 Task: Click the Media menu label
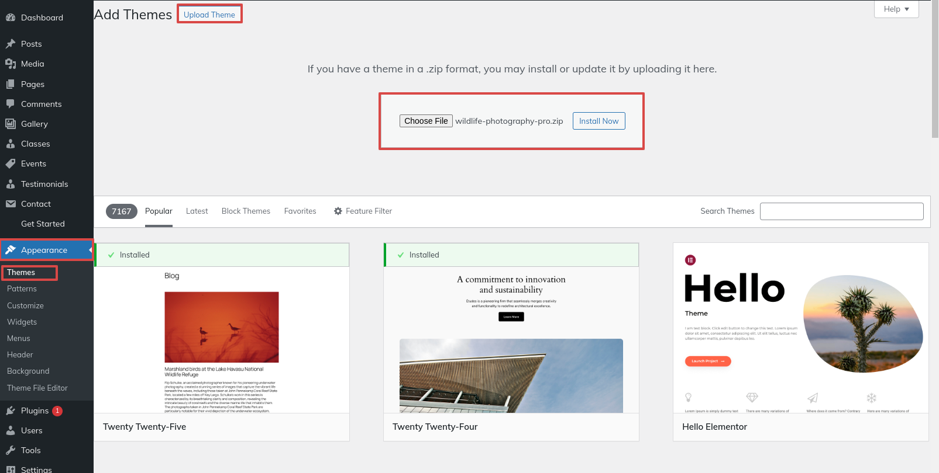pyautogui.click(x=32, y=64)
